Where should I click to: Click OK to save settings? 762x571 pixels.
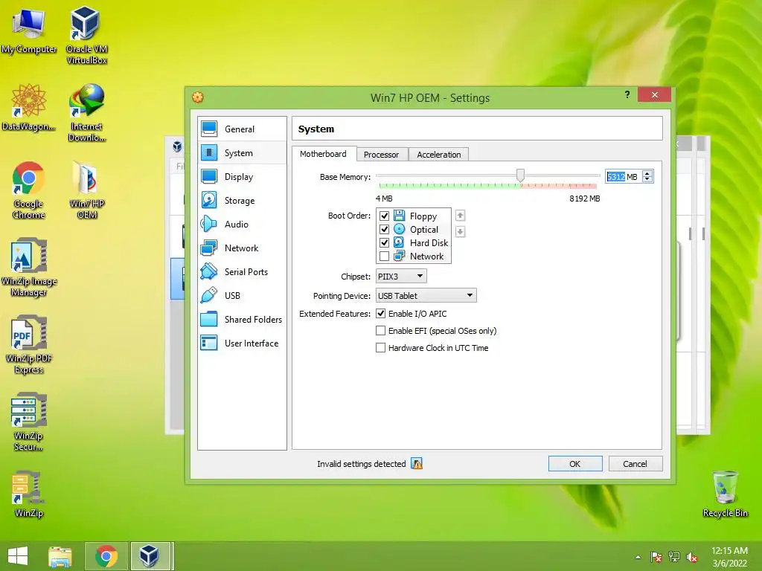[x=575, y=464]
